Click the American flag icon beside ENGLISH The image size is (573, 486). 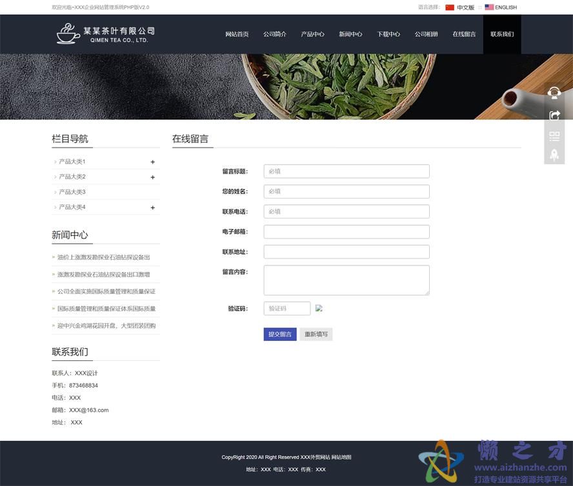click(x=488, y=7)
